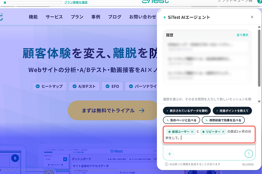The image size is (262, 174).
Task: Open the 全て表示 history link
Action: pyautogui.click(x=242, y=35)
